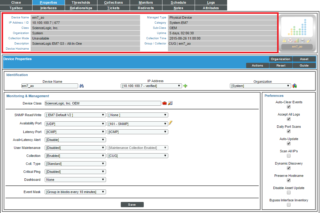Open the Device Class toolbox icon
The image size is (320, 213).
click(x=165, y=103)
